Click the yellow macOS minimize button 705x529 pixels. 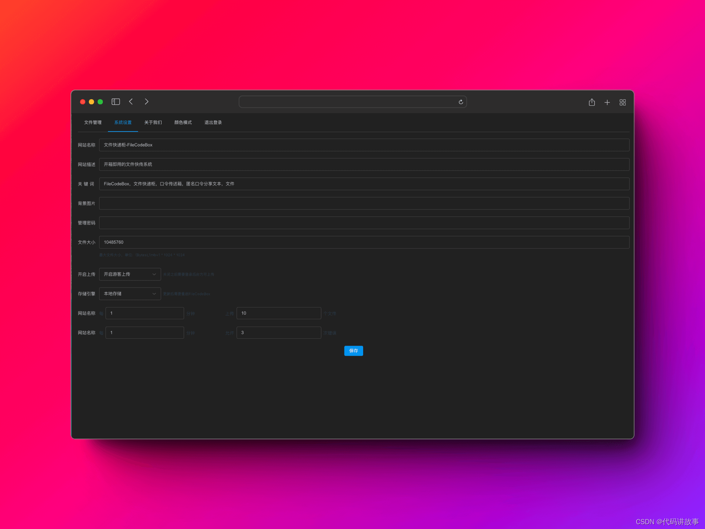click(x=91, y=102)
